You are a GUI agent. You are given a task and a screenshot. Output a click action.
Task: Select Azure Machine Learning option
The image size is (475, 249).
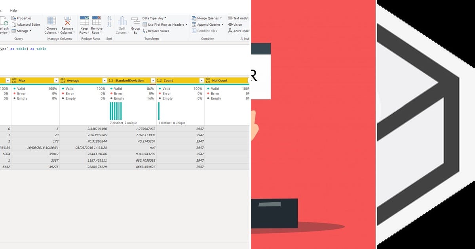click(237, 31)
